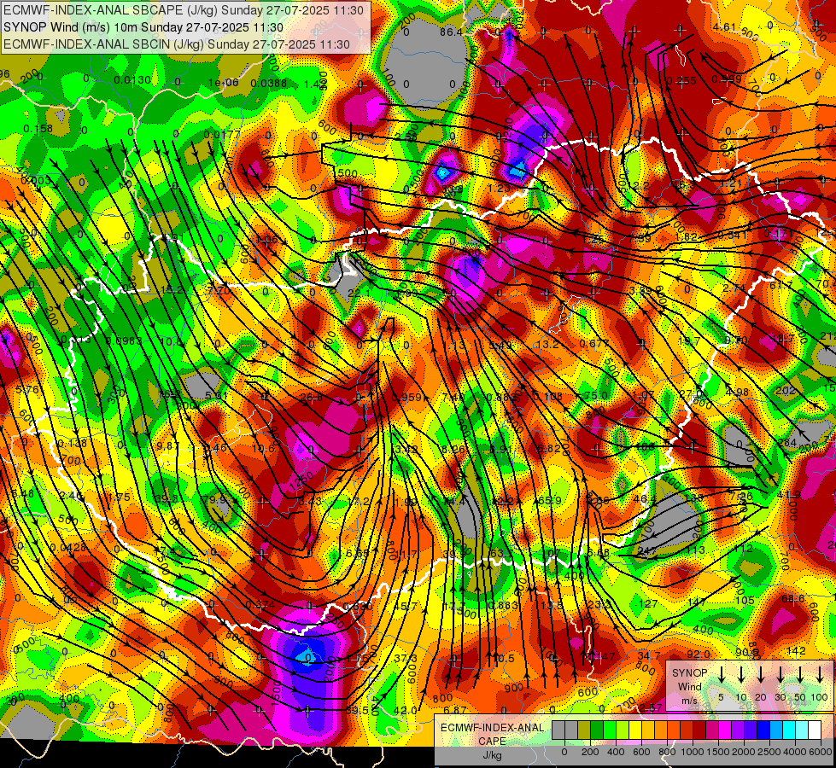Select the olive CAPE legend swatch
Image resolution: width=836 pixels, height=768 pixels.
coord(584,730)
